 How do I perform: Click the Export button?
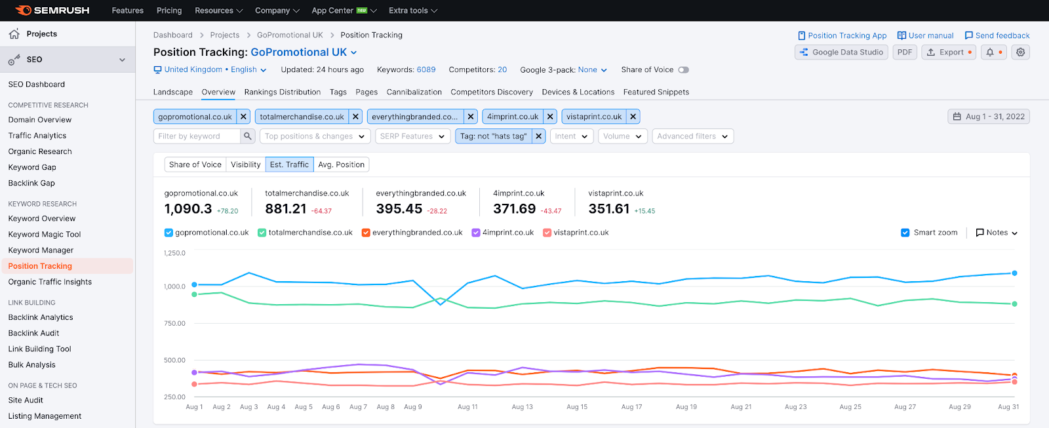(x=949, y=52)
